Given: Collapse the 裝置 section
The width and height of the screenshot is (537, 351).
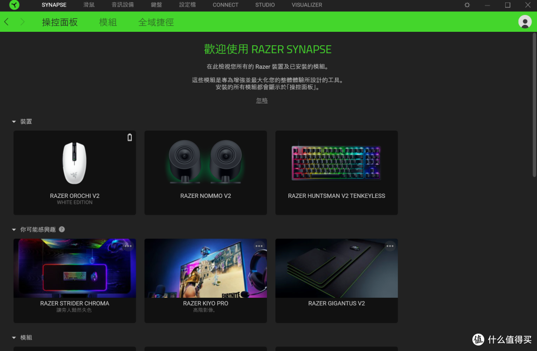Looking at the screenshot, I should click(14, 122).
